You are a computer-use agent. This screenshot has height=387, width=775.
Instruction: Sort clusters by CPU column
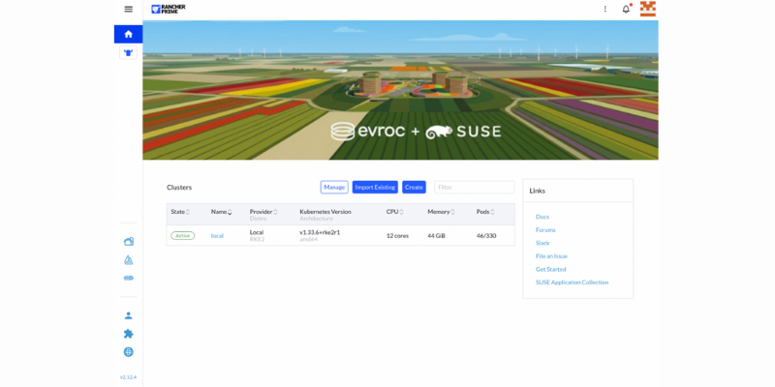pos(394,212)
